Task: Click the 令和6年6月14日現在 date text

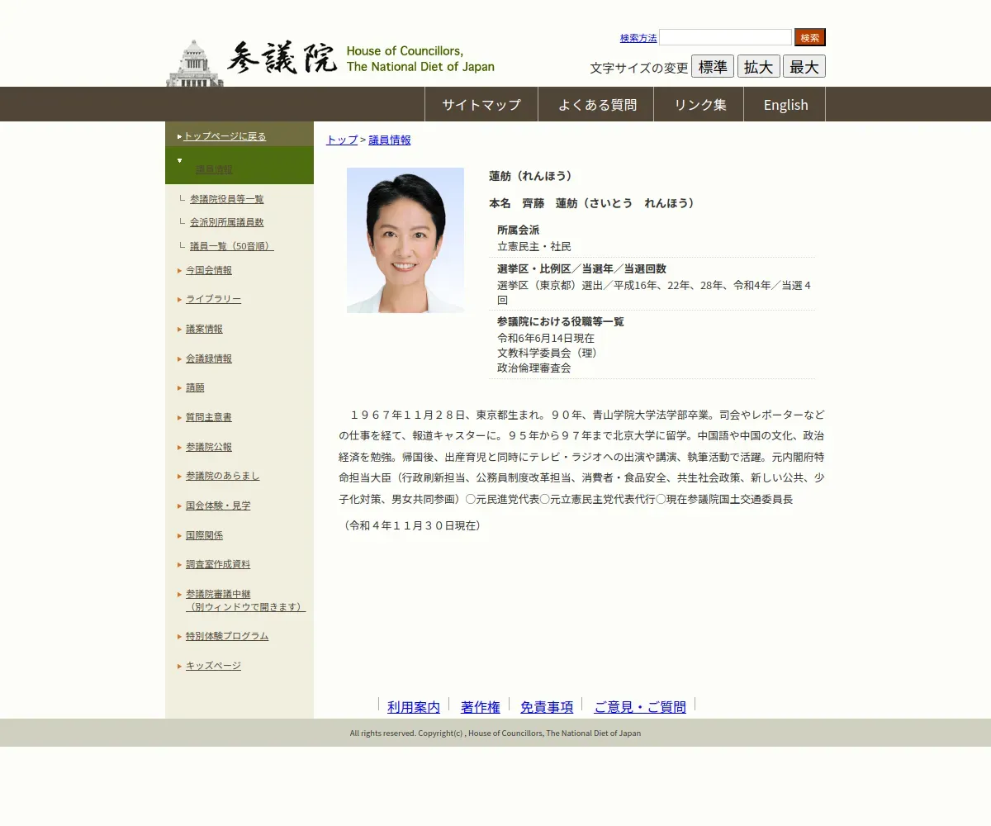Action: (x=546, y=338)
